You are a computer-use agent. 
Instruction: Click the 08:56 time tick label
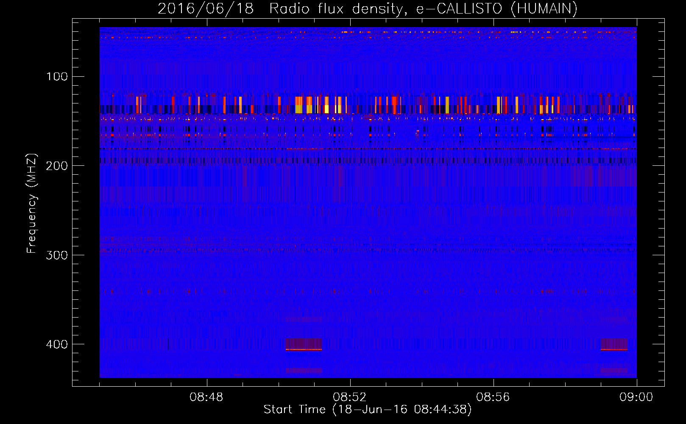coord(493,397)
